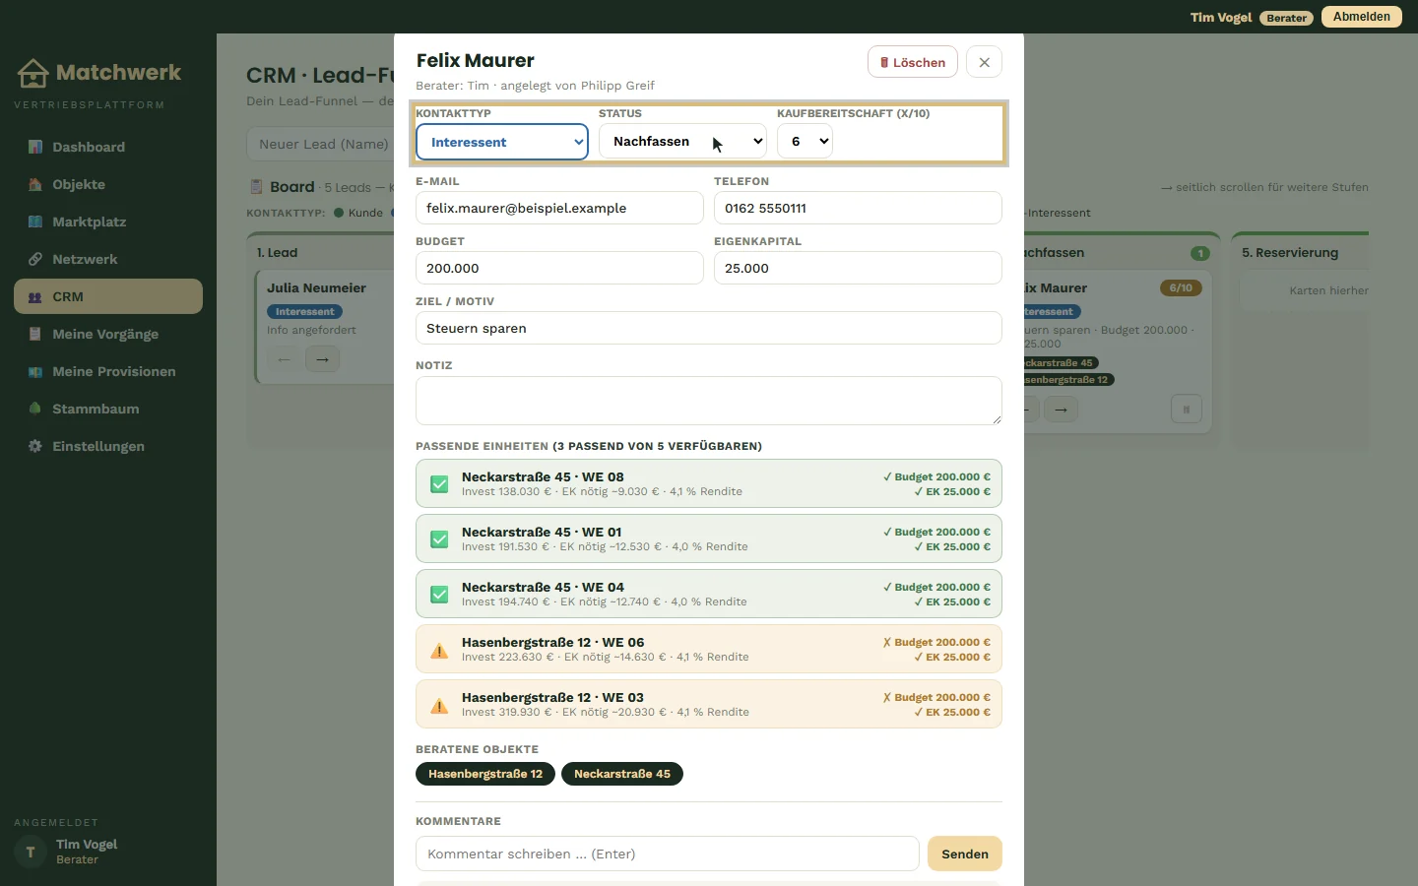This screenshot has height=886, width=1418.
Task: Click the Hasenbergstraße 12 object tag
Action: pos(485,774)
